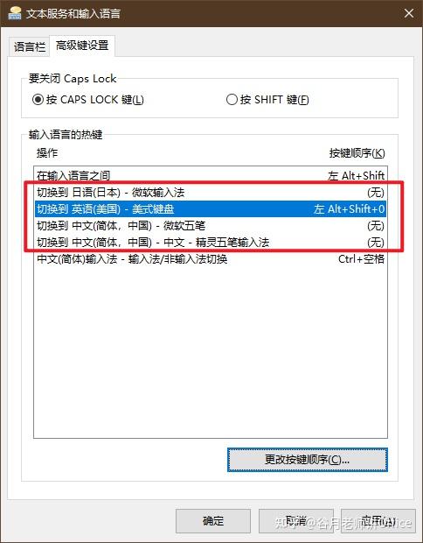Click the 左 Alt+Shift+0 key sequence text
Image resolution: width=423 pixels, height=543 pixels.
click(349, 208)
